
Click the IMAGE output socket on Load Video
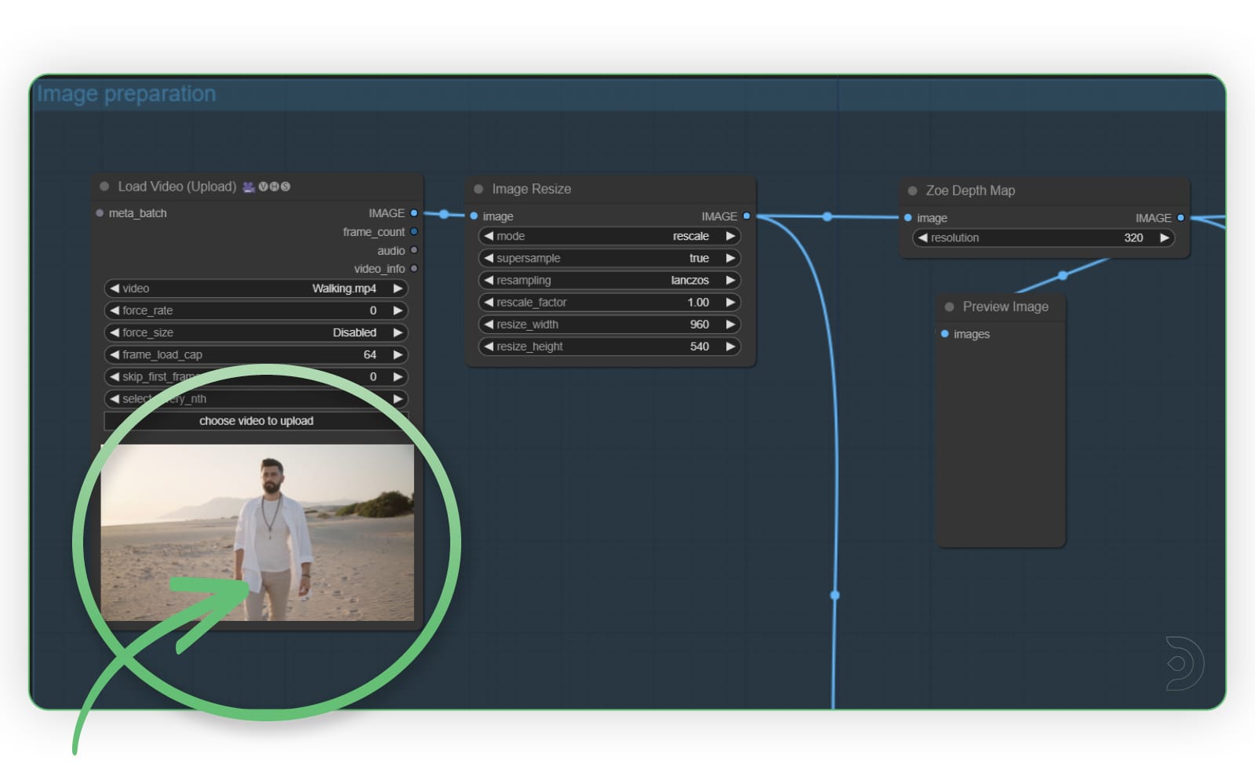414,212
